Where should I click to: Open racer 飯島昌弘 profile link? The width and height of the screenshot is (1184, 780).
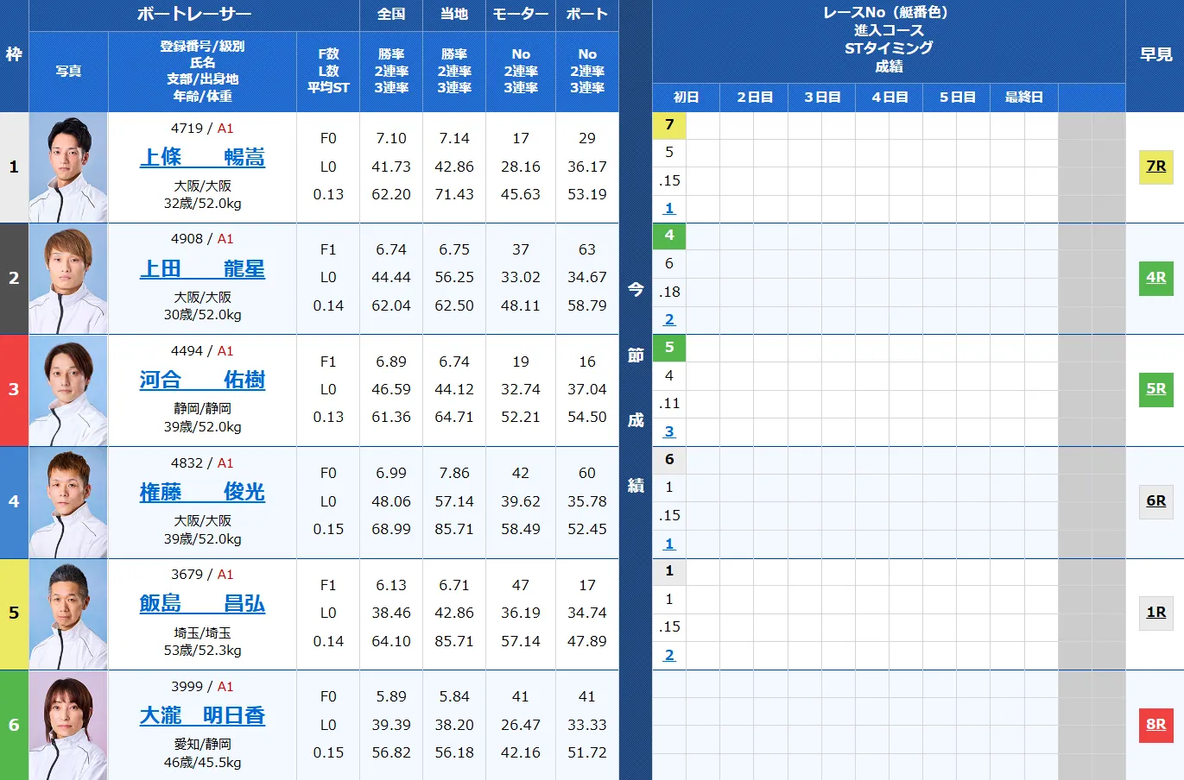202,604
